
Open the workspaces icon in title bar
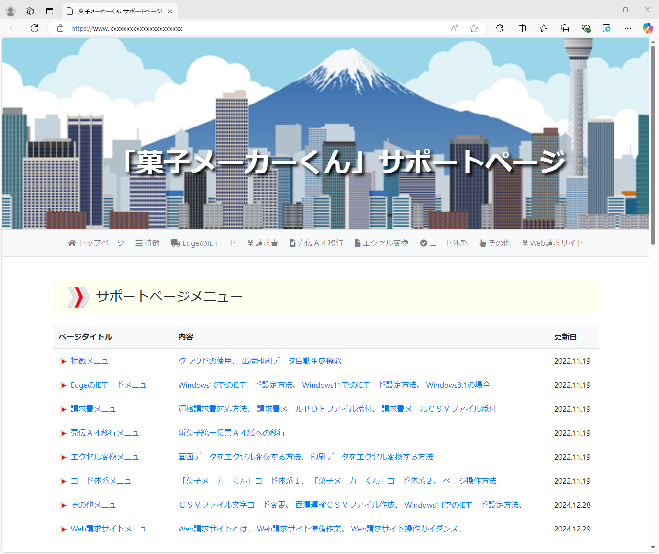pos(30,11)
